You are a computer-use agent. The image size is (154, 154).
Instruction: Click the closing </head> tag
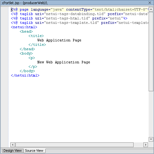[27, 49]
